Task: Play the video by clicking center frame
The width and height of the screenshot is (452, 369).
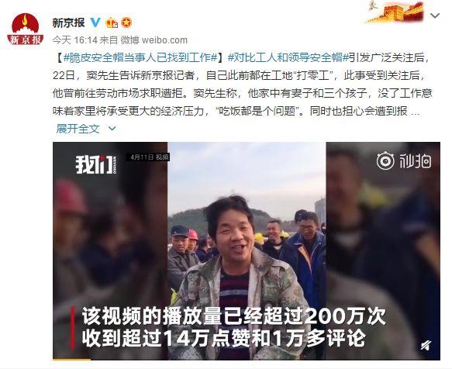Action: pos(247,251)
